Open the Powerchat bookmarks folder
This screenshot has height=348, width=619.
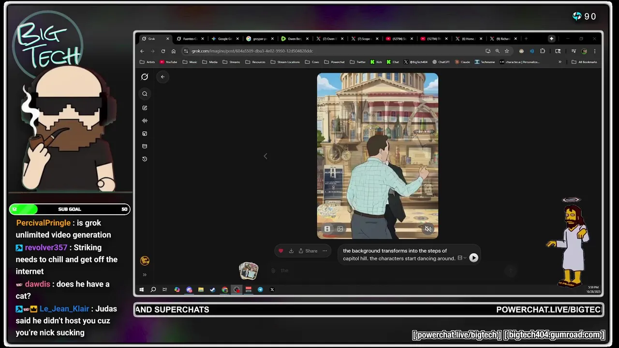pyautogui.click(x=334, y=62)
